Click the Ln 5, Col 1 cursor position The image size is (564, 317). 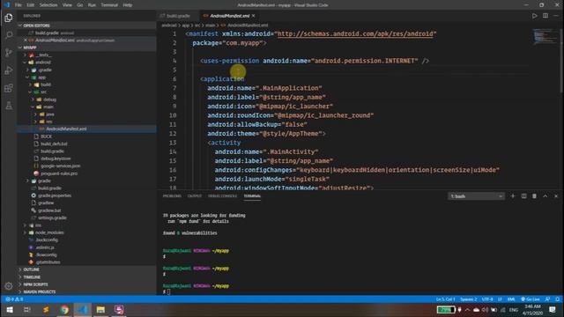point(445,299)
